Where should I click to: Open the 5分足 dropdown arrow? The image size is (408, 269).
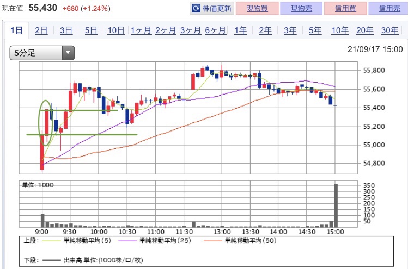pos(68,53)
